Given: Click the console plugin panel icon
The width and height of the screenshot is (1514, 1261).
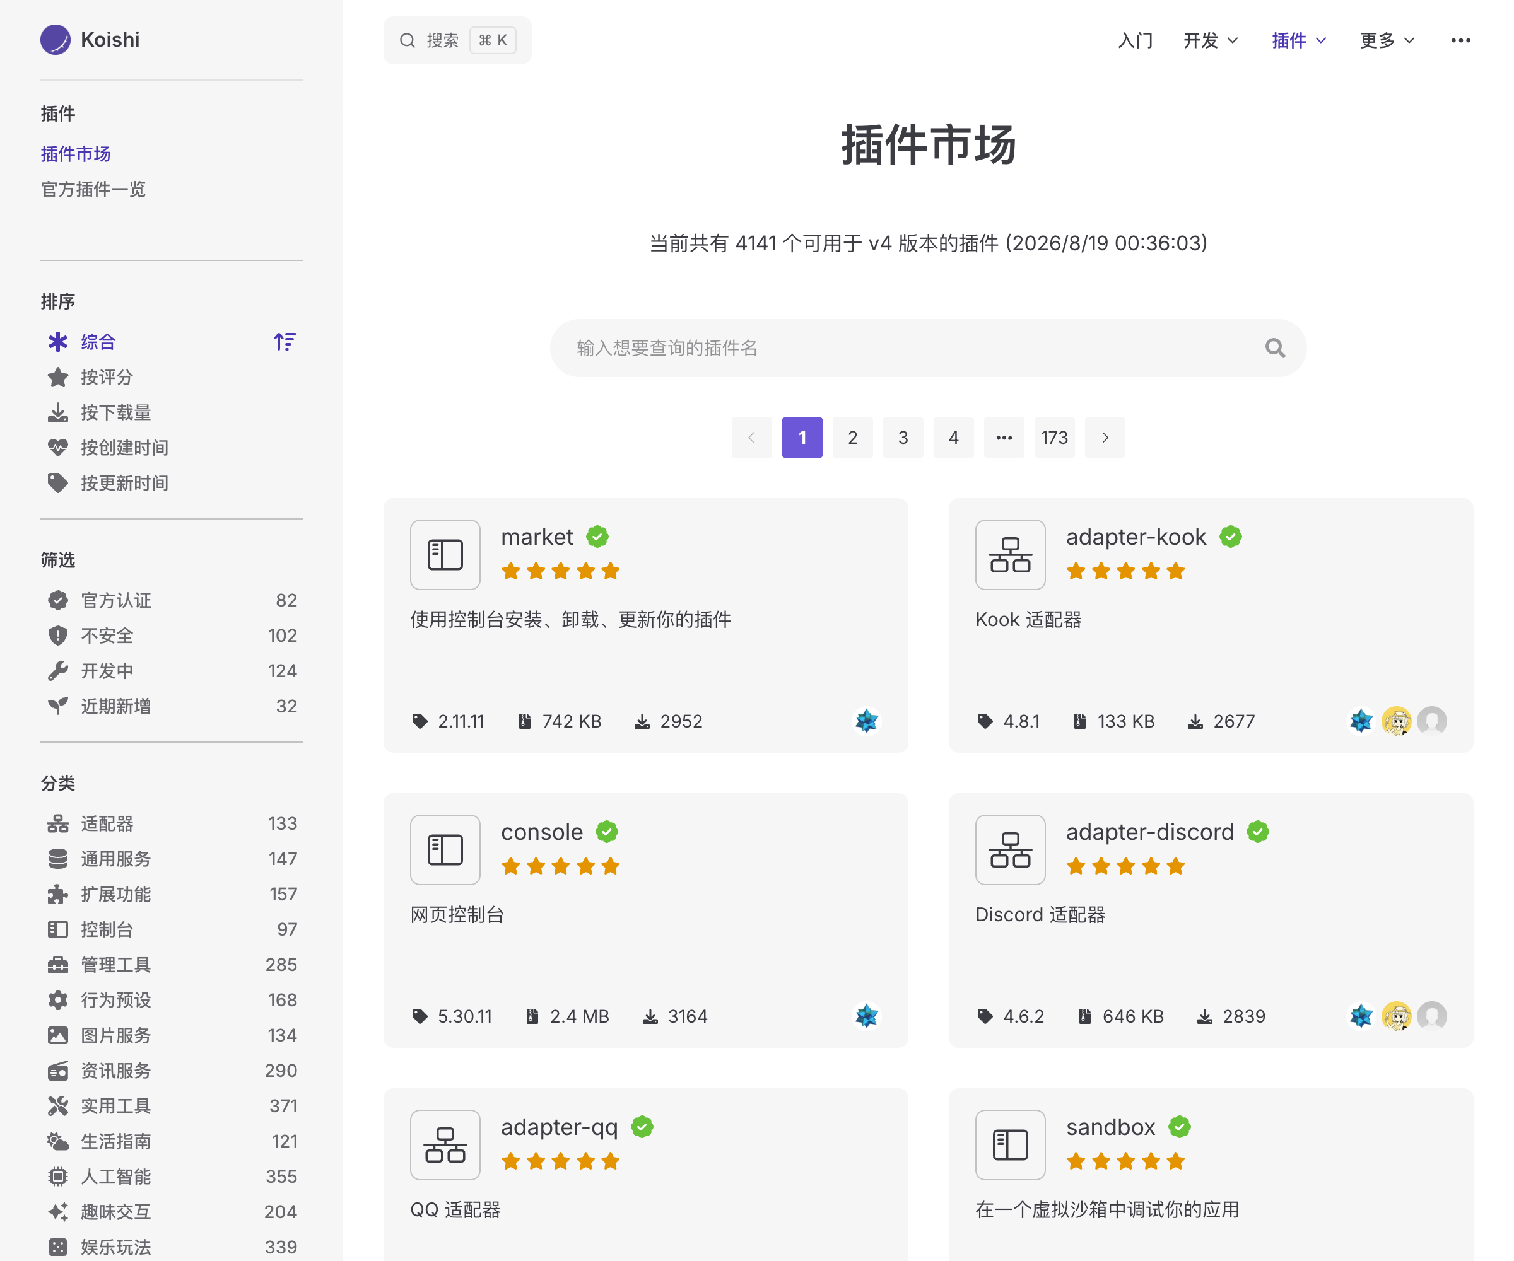Looking at the screenshot, I should pyautogui.click(x=445, y=849).
